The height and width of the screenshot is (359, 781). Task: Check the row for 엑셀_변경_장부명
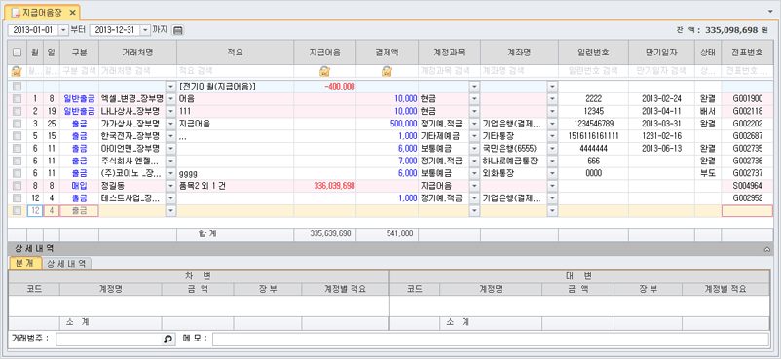17,98
